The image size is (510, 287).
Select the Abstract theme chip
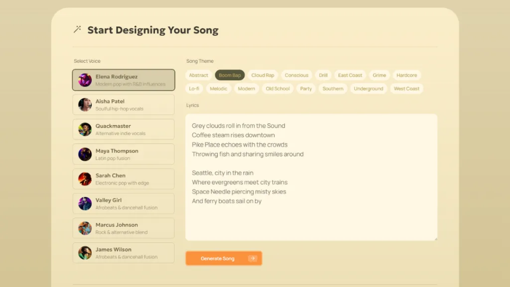click(198, 75)
